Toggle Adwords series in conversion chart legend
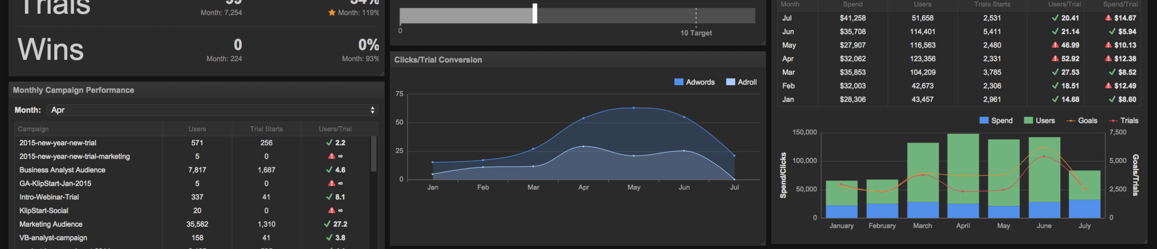 (x=695, y=82)
